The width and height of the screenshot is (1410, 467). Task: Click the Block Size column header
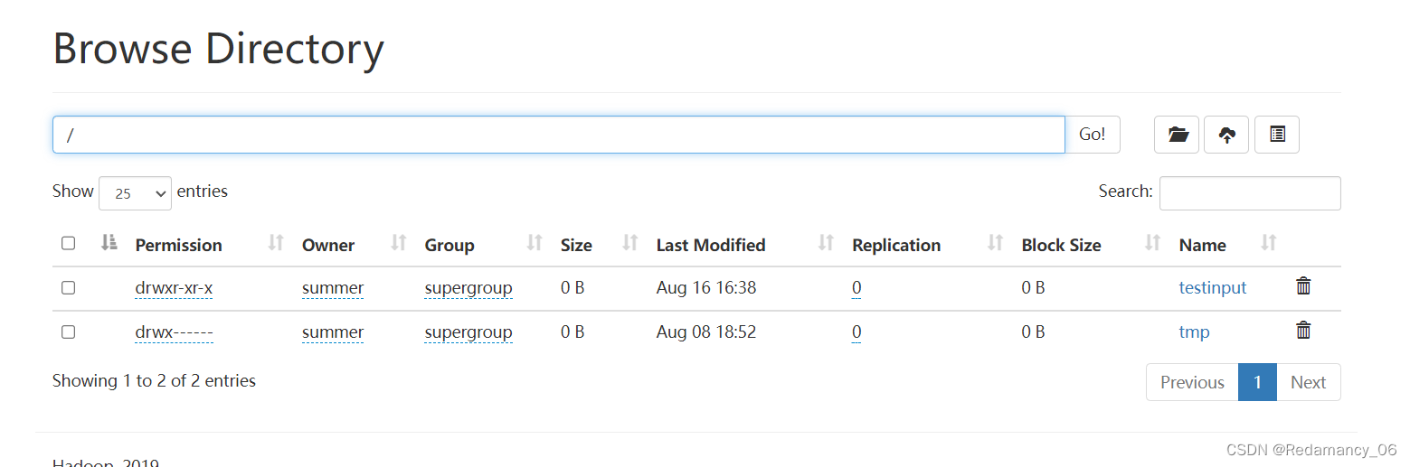click(1061, 245)
